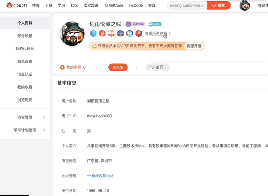Open the 学习 navigation item
268x196 pixels.
(x=61, y=5)
